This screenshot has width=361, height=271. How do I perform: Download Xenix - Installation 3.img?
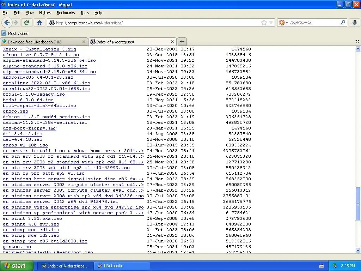click(x=39, y=49)
